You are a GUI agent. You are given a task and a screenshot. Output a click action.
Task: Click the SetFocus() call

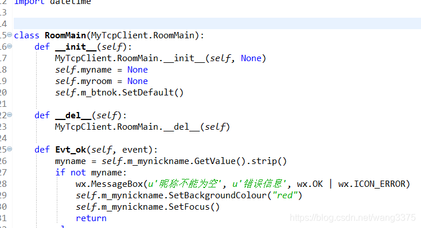[x=194, y=207]
